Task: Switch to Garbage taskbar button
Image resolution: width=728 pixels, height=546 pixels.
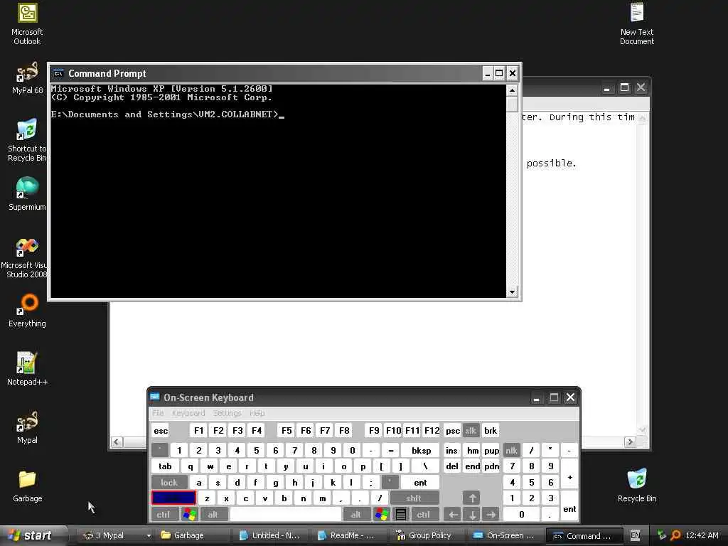Action: (193, 535)
